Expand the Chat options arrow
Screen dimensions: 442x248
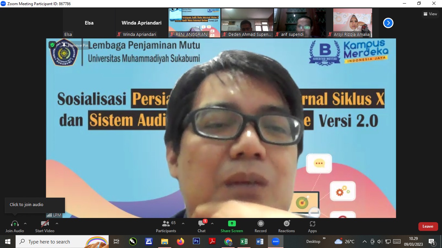(x=212, y=223)
